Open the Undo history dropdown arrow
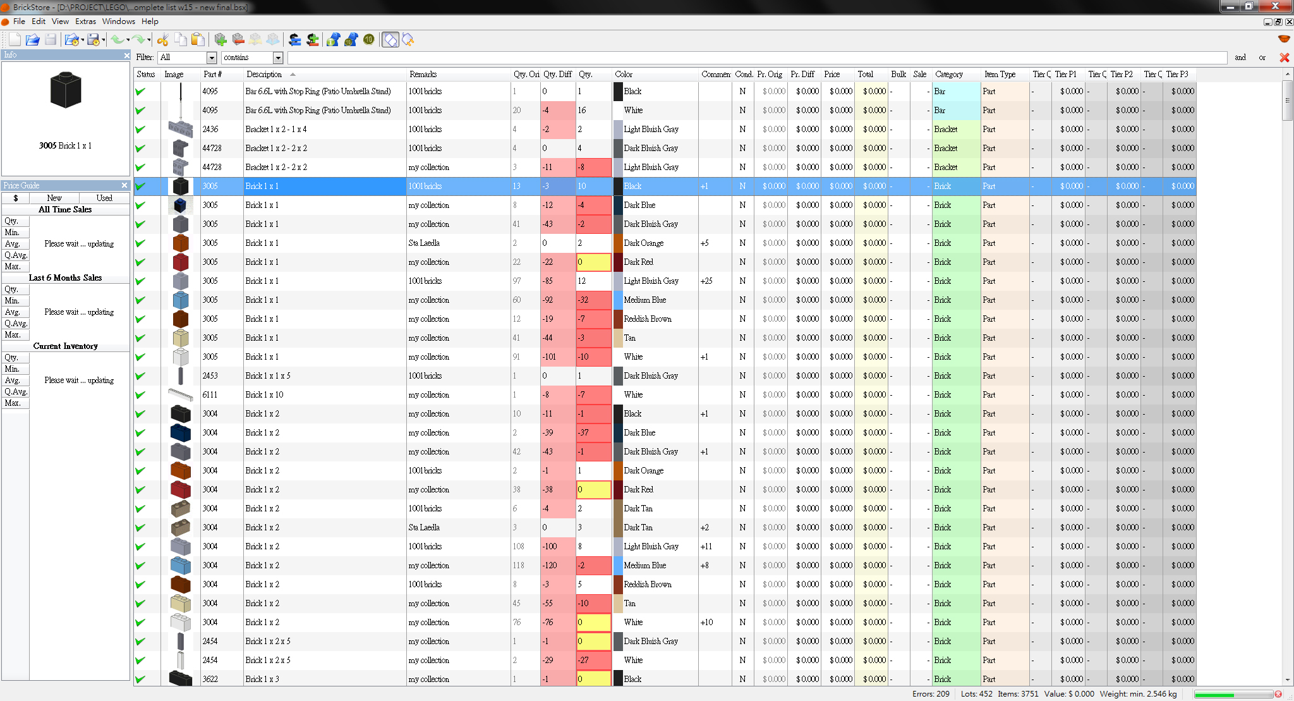The image size is (1294, 701). [128, 40]
